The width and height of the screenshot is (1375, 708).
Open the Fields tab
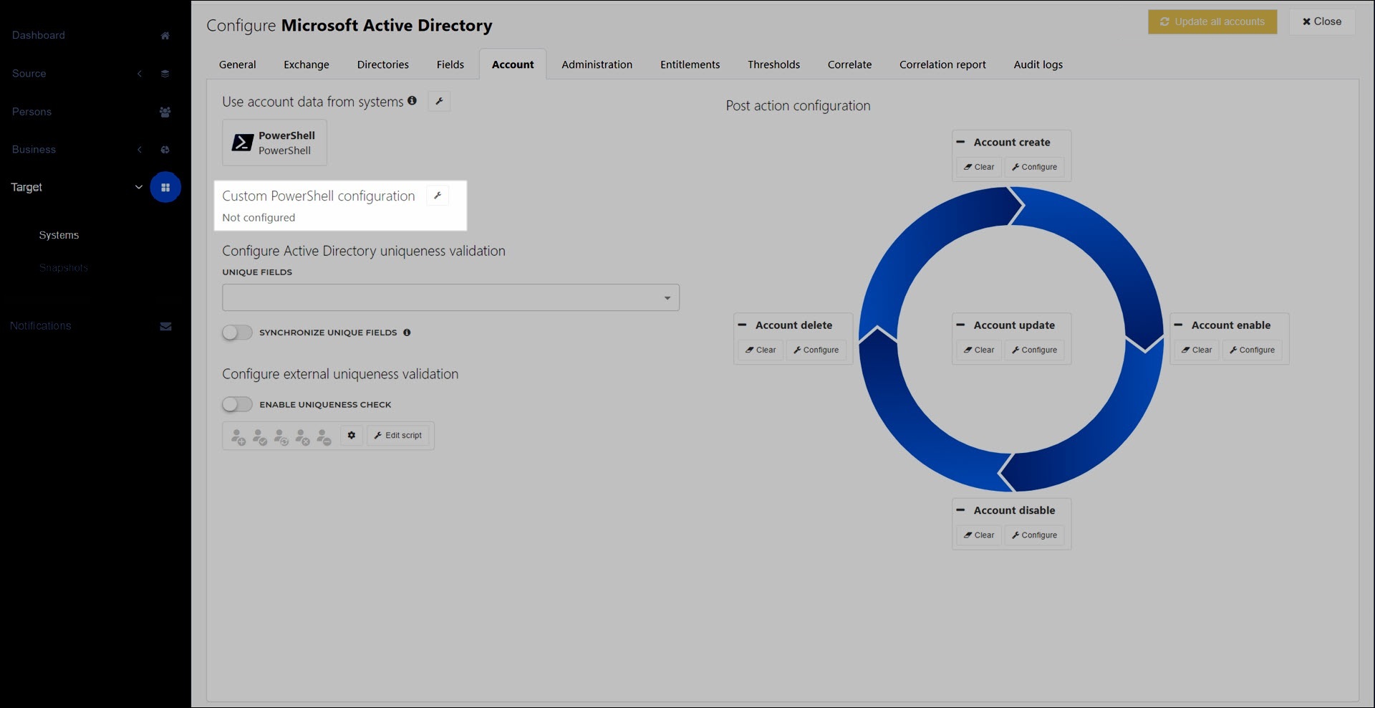pyautogui.click(x=450, y=64)
